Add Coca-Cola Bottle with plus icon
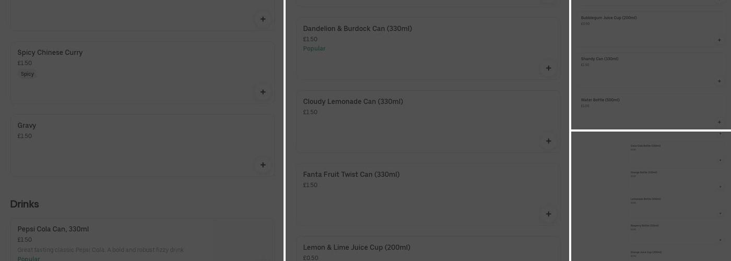The height and width of the screenshot is (261, 731). [x=721, y=160]
